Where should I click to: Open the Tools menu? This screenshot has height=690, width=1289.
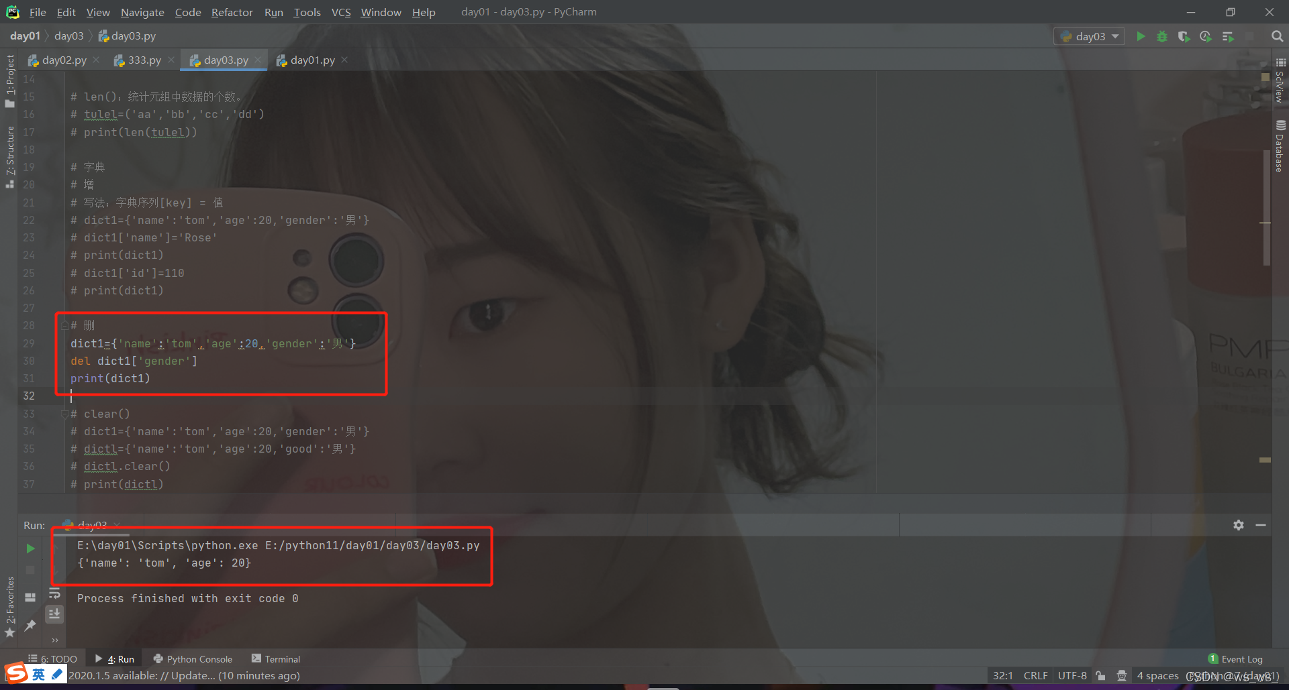coord(307,12)
